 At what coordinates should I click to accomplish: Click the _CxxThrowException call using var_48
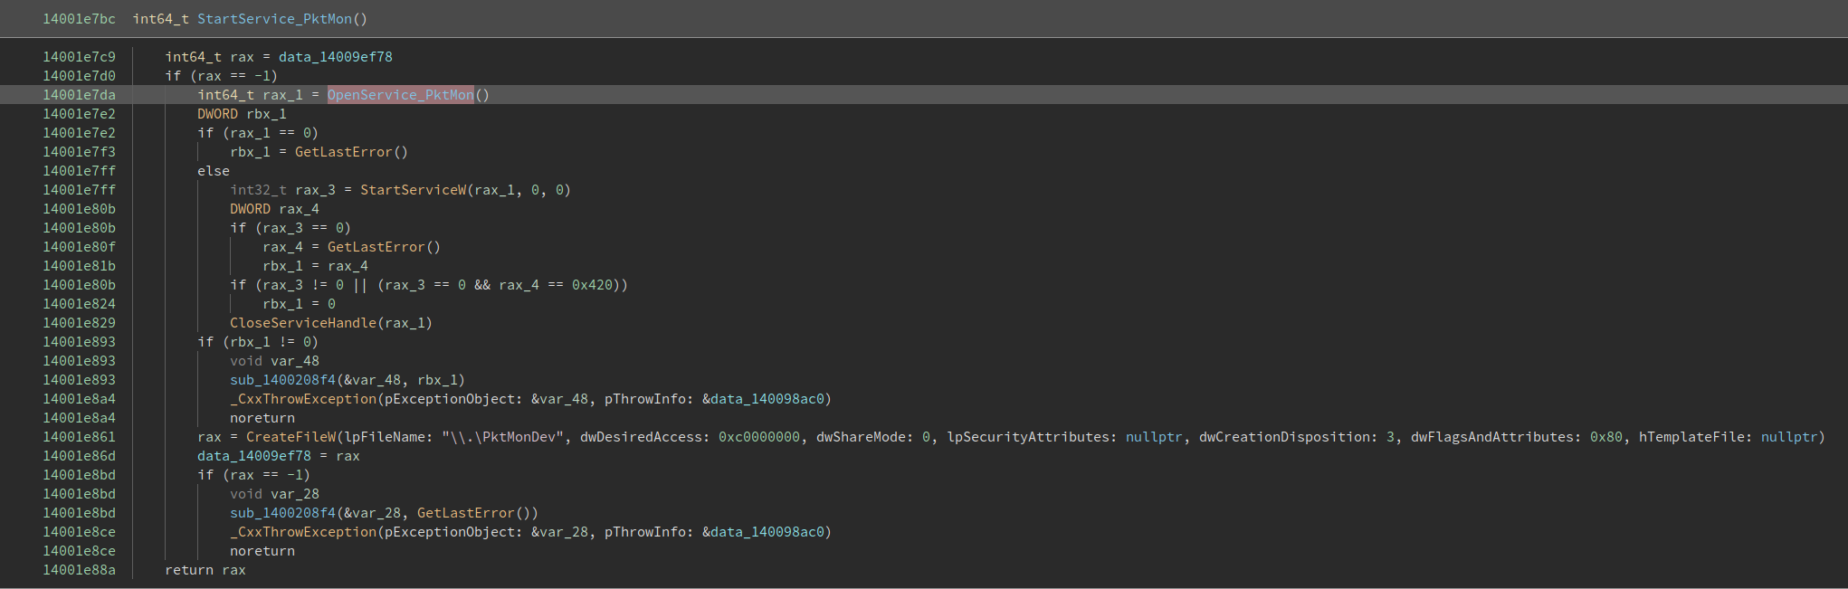click(302, 399)
